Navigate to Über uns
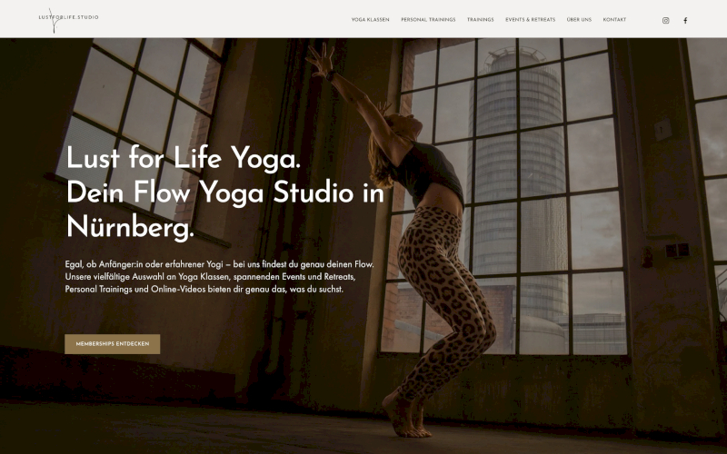 pyautogui.click(x=579, y=20)
